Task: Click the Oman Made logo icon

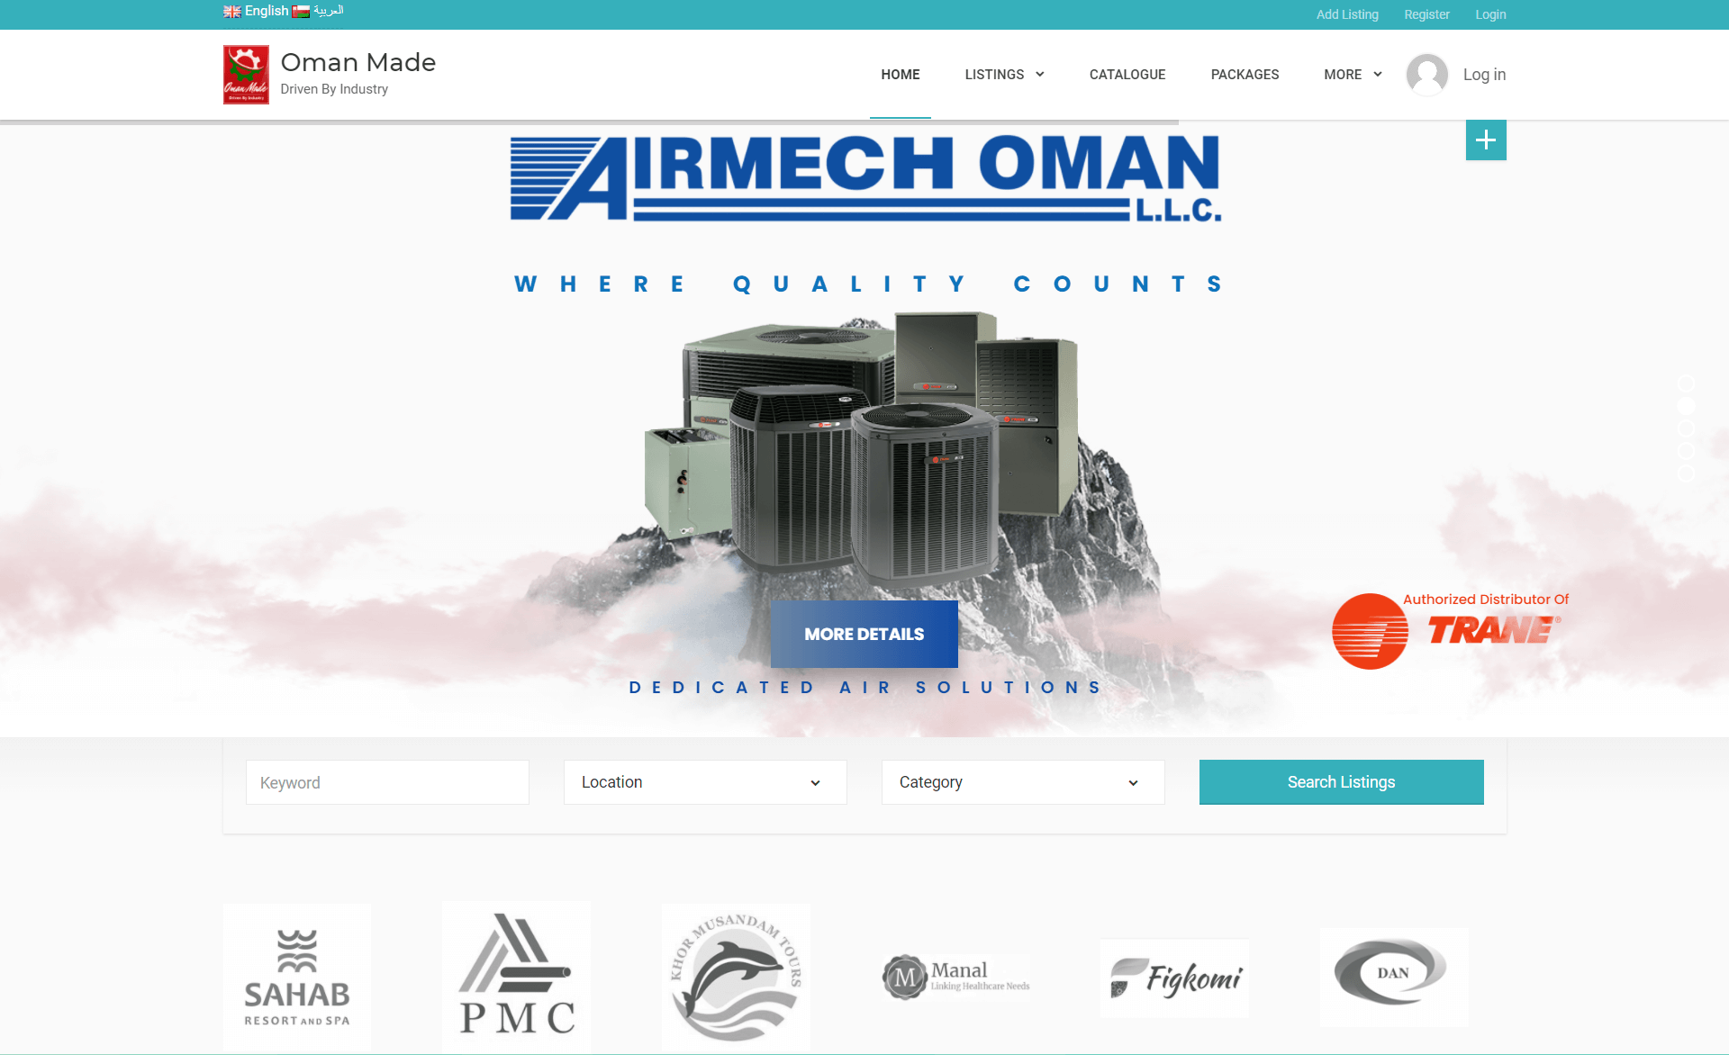Action: 246,75
